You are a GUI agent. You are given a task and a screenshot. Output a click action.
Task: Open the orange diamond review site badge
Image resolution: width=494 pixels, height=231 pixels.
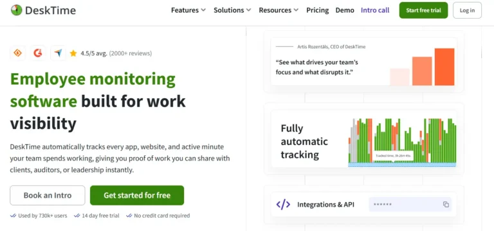click(x=17, y=53)
